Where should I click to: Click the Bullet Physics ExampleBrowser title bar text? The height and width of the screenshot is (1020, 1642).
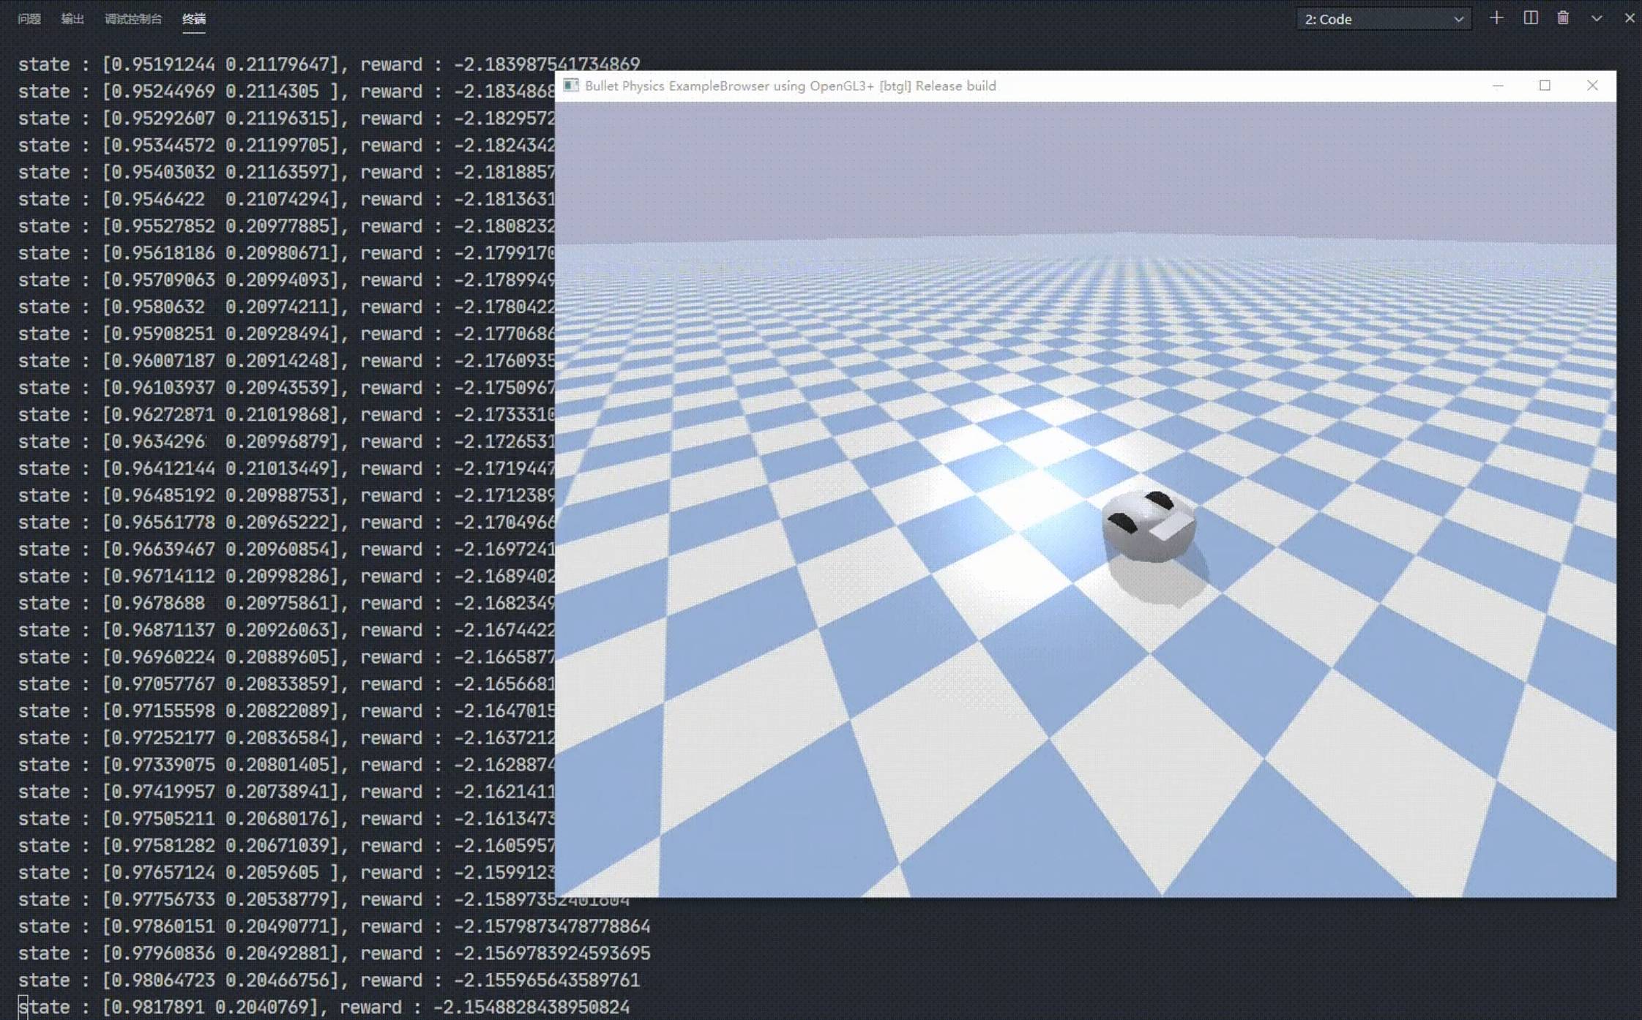(x=790, y=86)
